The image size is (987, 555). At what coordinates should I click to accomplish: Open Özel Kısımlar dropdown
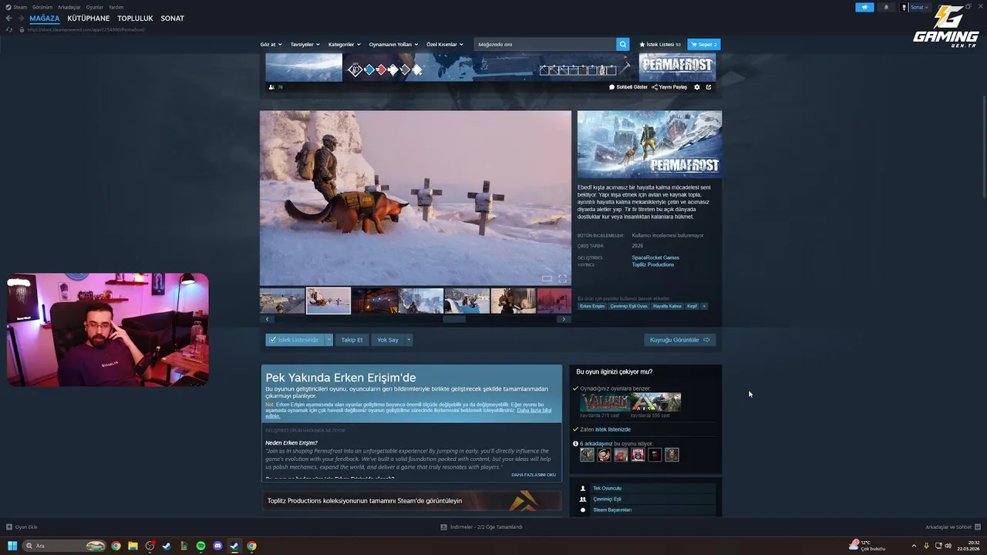[445, 44]
